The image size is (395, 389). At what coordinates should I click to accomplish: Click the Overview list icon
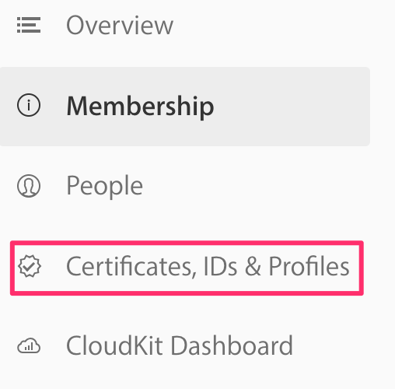[29, 25]
